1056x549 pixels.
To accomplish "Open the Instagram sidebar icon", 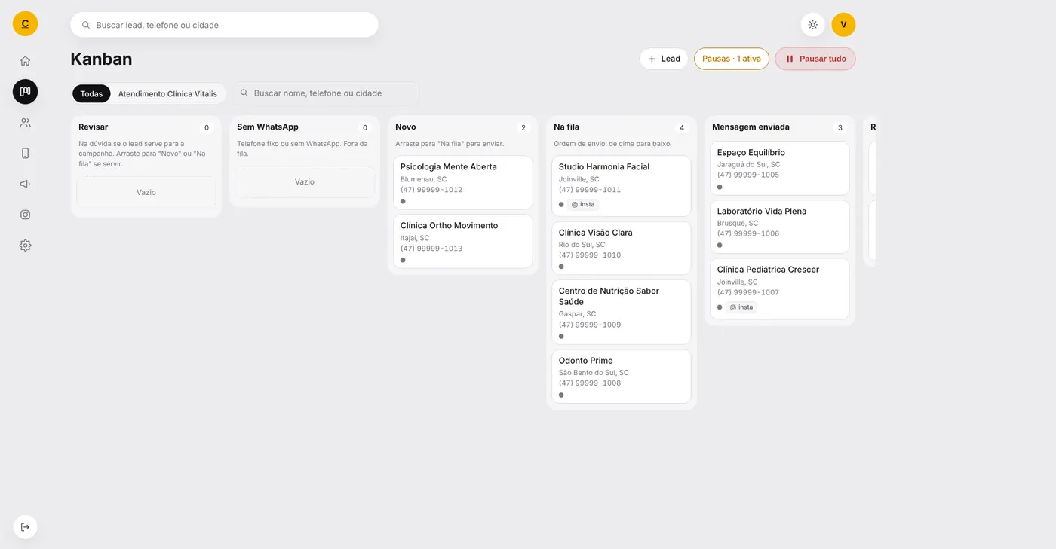I will (x=25, y=215).
